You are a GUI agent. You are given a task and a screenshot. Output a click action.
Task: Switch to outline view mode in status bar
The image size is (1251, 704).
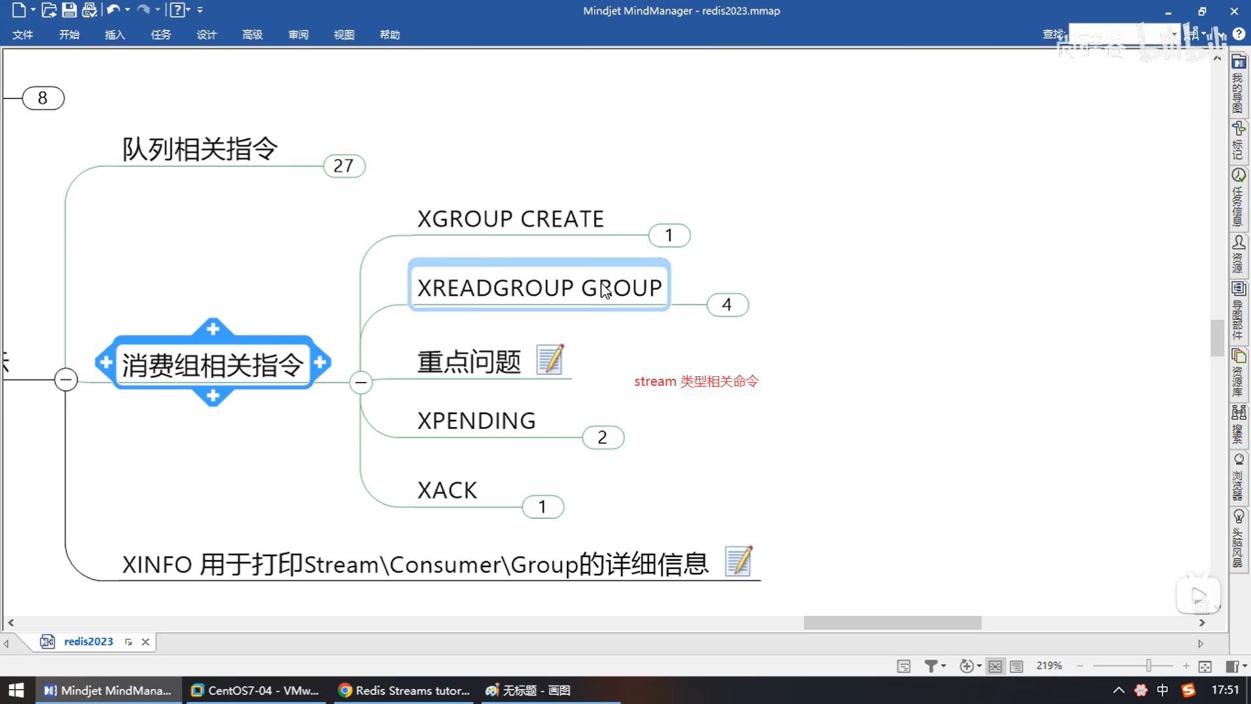[x=1016, y=666]
